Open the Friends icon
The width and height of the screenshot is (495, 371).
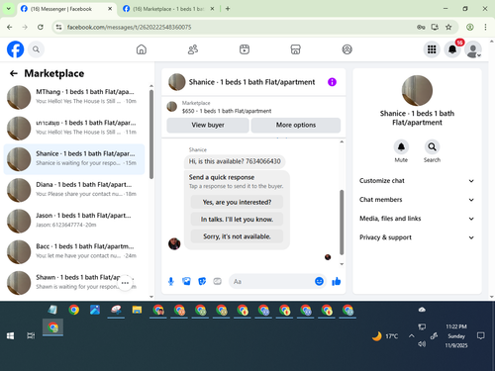click(x=193, y=49)
